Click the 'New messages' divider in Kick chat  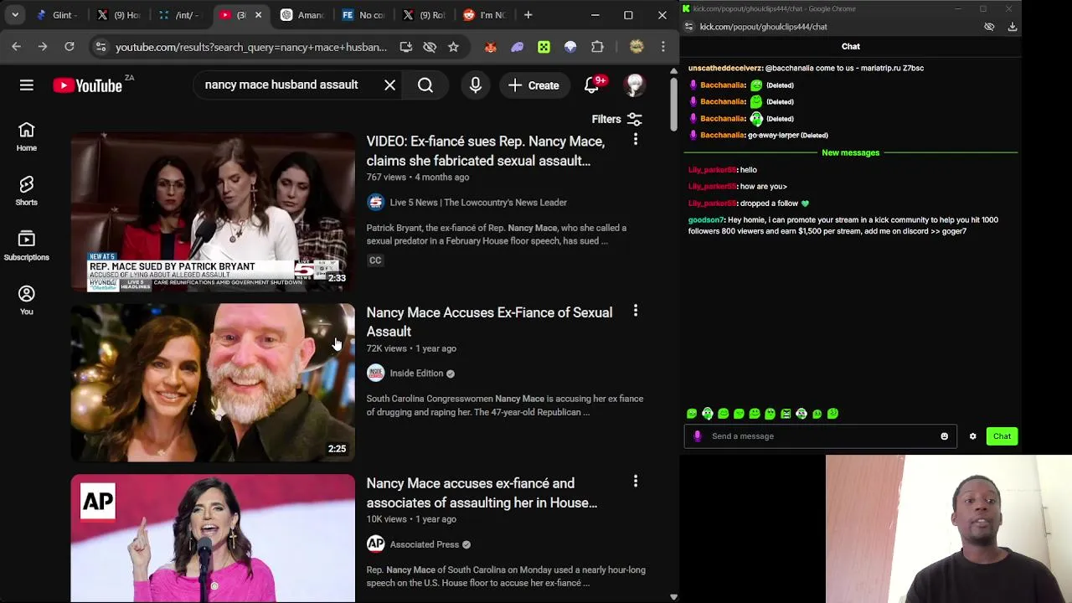[x=850, y=153]
